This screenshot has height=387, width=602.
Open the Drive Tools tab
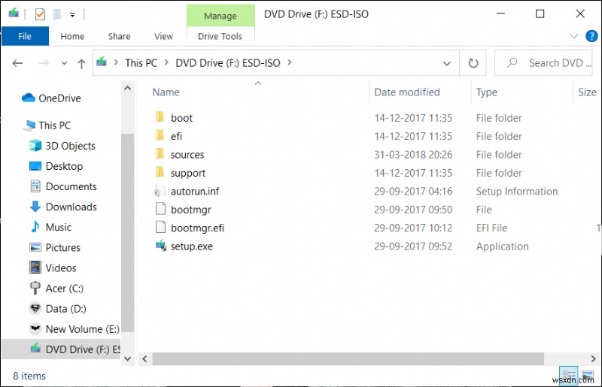pos(220,36)
